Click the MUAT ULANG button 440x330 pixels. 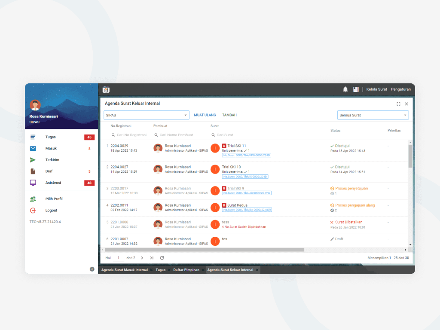pyautogui.click(x=205, y=115)
